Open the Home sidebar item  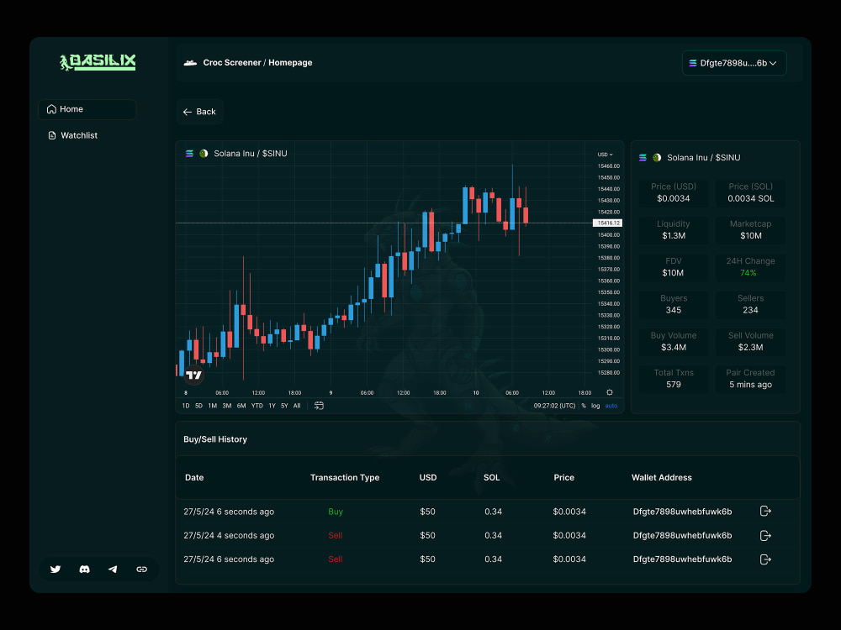(87, 109)
